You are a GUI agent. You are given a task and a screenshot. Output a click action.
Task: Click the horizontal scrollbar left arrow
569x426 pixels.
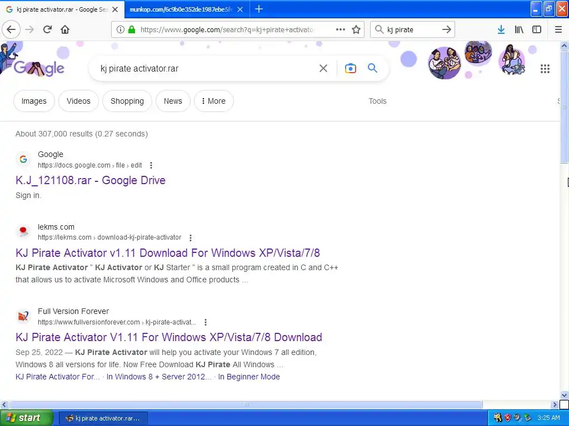[4, 404]
